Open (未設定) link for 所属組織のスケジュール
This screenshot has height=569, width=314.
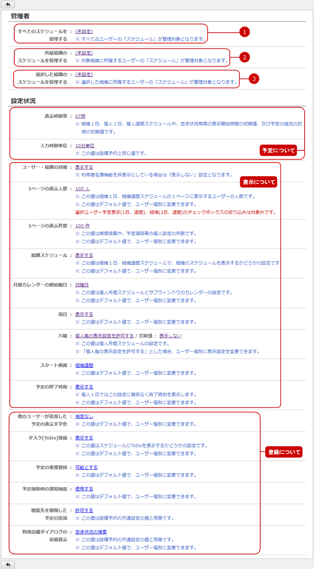point(84,53)
